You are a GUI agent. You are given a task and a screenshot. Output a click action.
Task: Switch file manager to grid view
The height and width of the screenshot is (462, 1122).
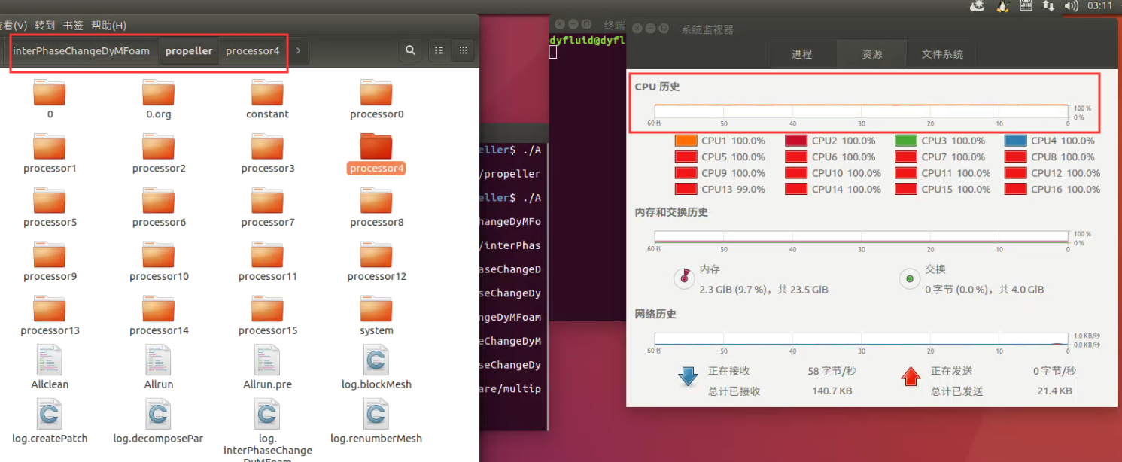pyautogui.click(x=463, y=50)
